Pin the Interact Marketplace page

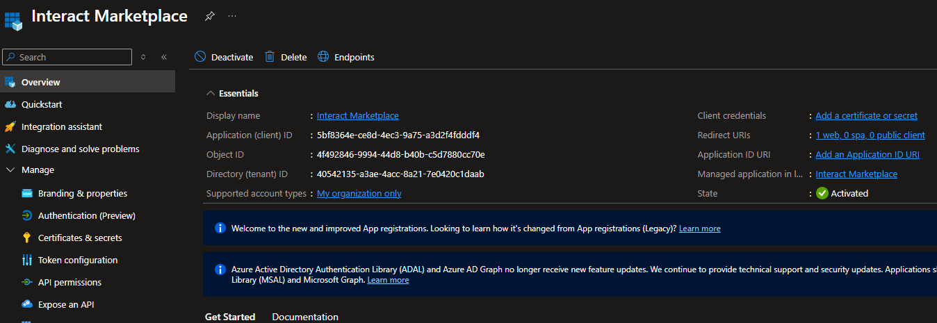(x=209, y=16)
